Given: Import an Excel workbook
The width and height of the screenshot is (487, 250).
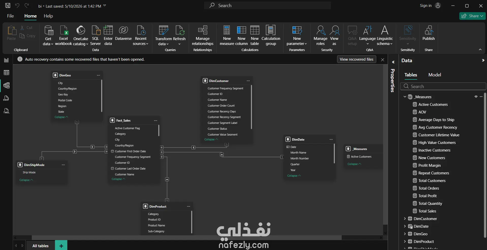Looking at the screenshot, I should click(64, 36).
